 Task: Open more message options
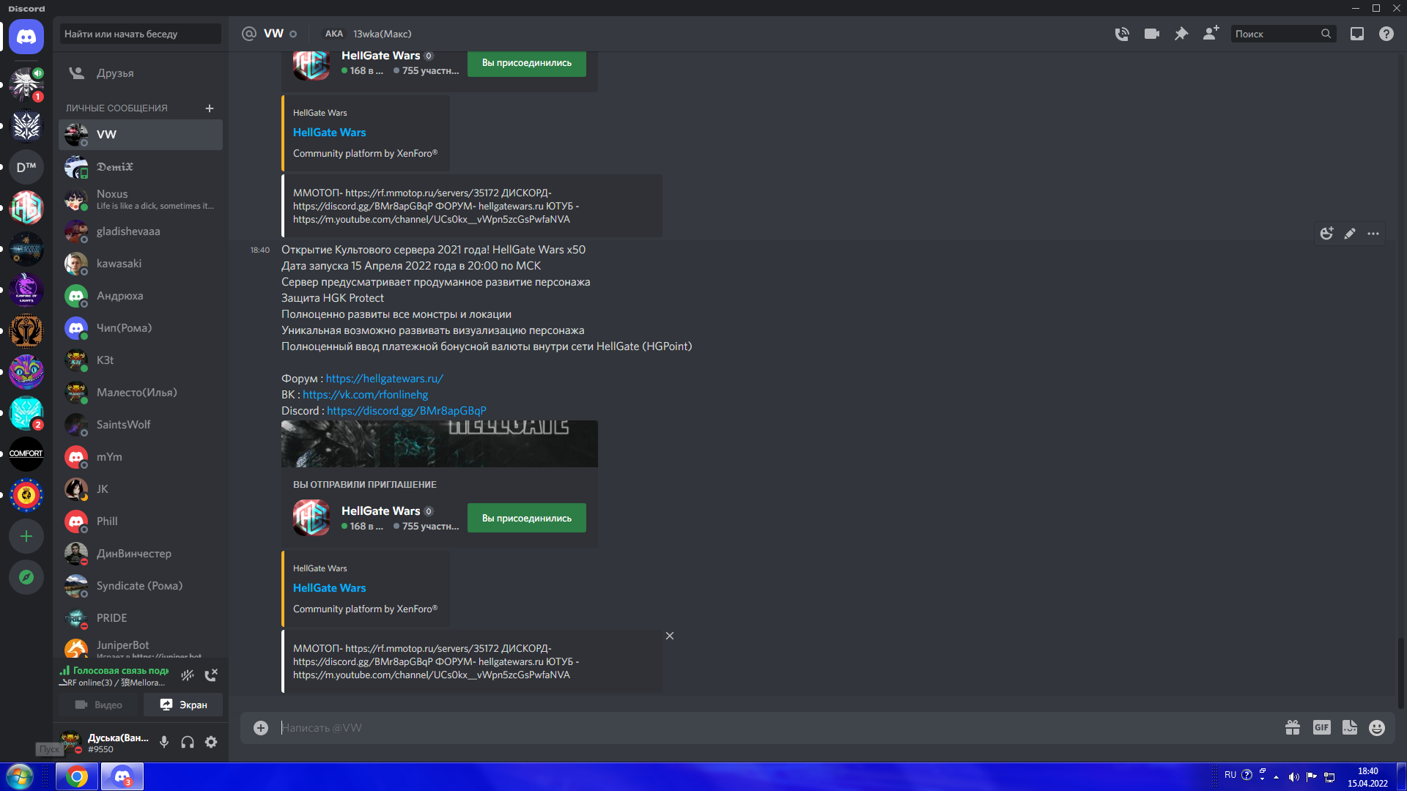click(x=1373, y=234)
